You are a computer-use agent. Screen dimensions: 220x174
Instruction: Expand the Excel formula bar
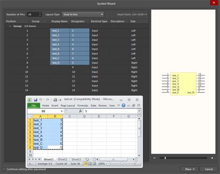139,111
